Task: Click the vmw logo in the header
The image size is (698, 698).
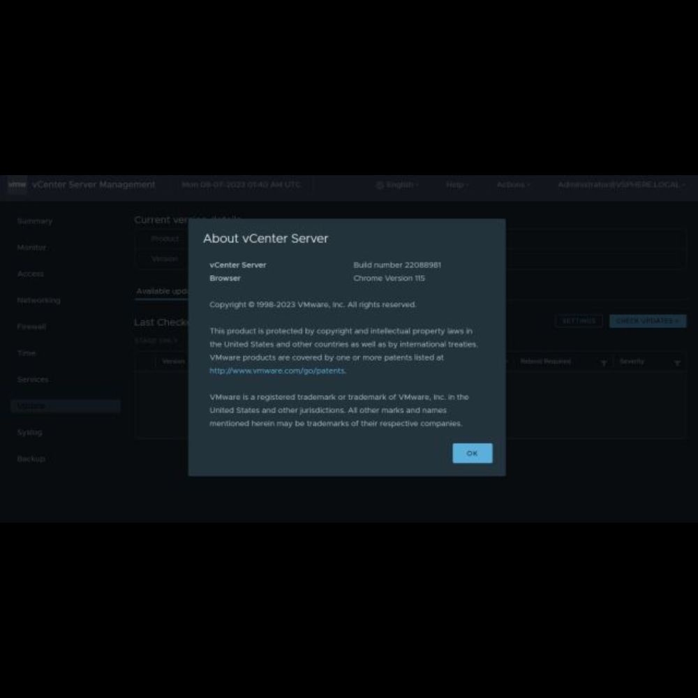Action: (x=17, y=184)
